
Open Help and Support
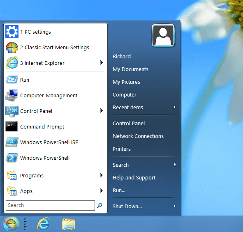coord(134,178)
